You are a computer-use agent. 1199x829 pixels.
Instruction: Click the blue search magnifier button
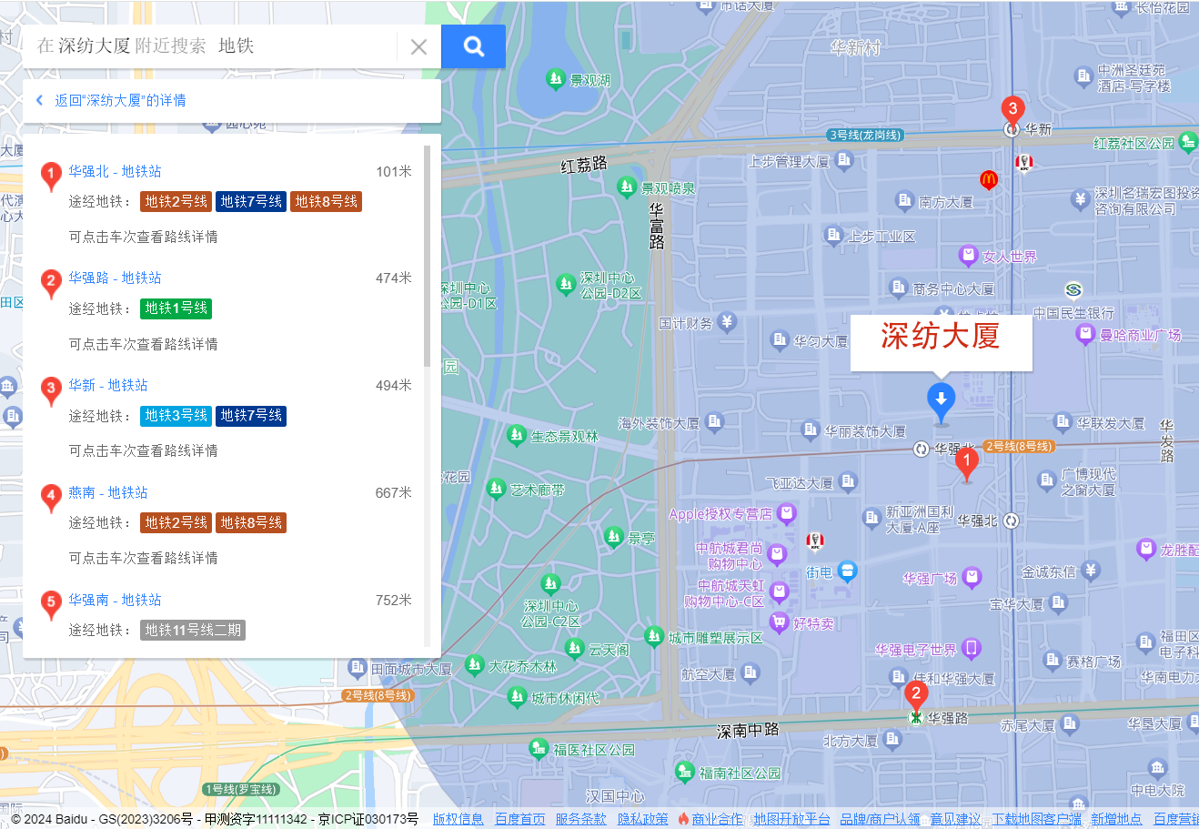pos(473,46)
